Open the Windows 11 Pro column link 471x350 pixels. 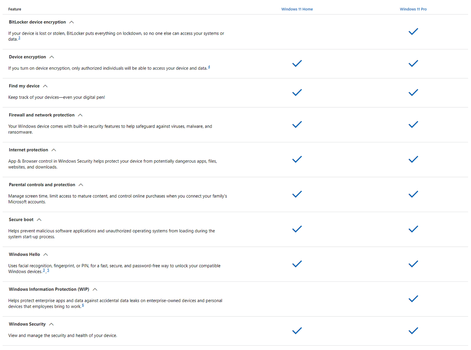[413, 9]
